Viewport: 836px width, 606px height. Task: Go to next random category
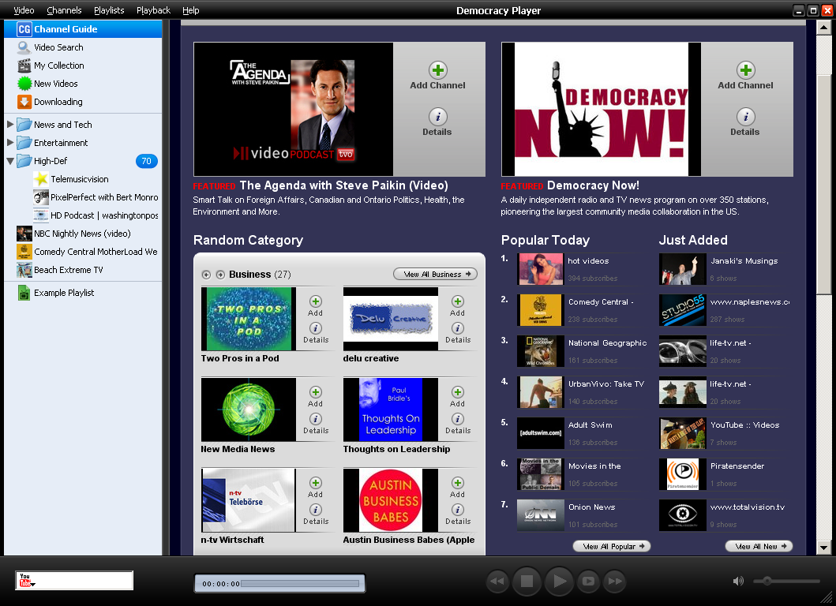pyautogui.click(x=220, y=275)
